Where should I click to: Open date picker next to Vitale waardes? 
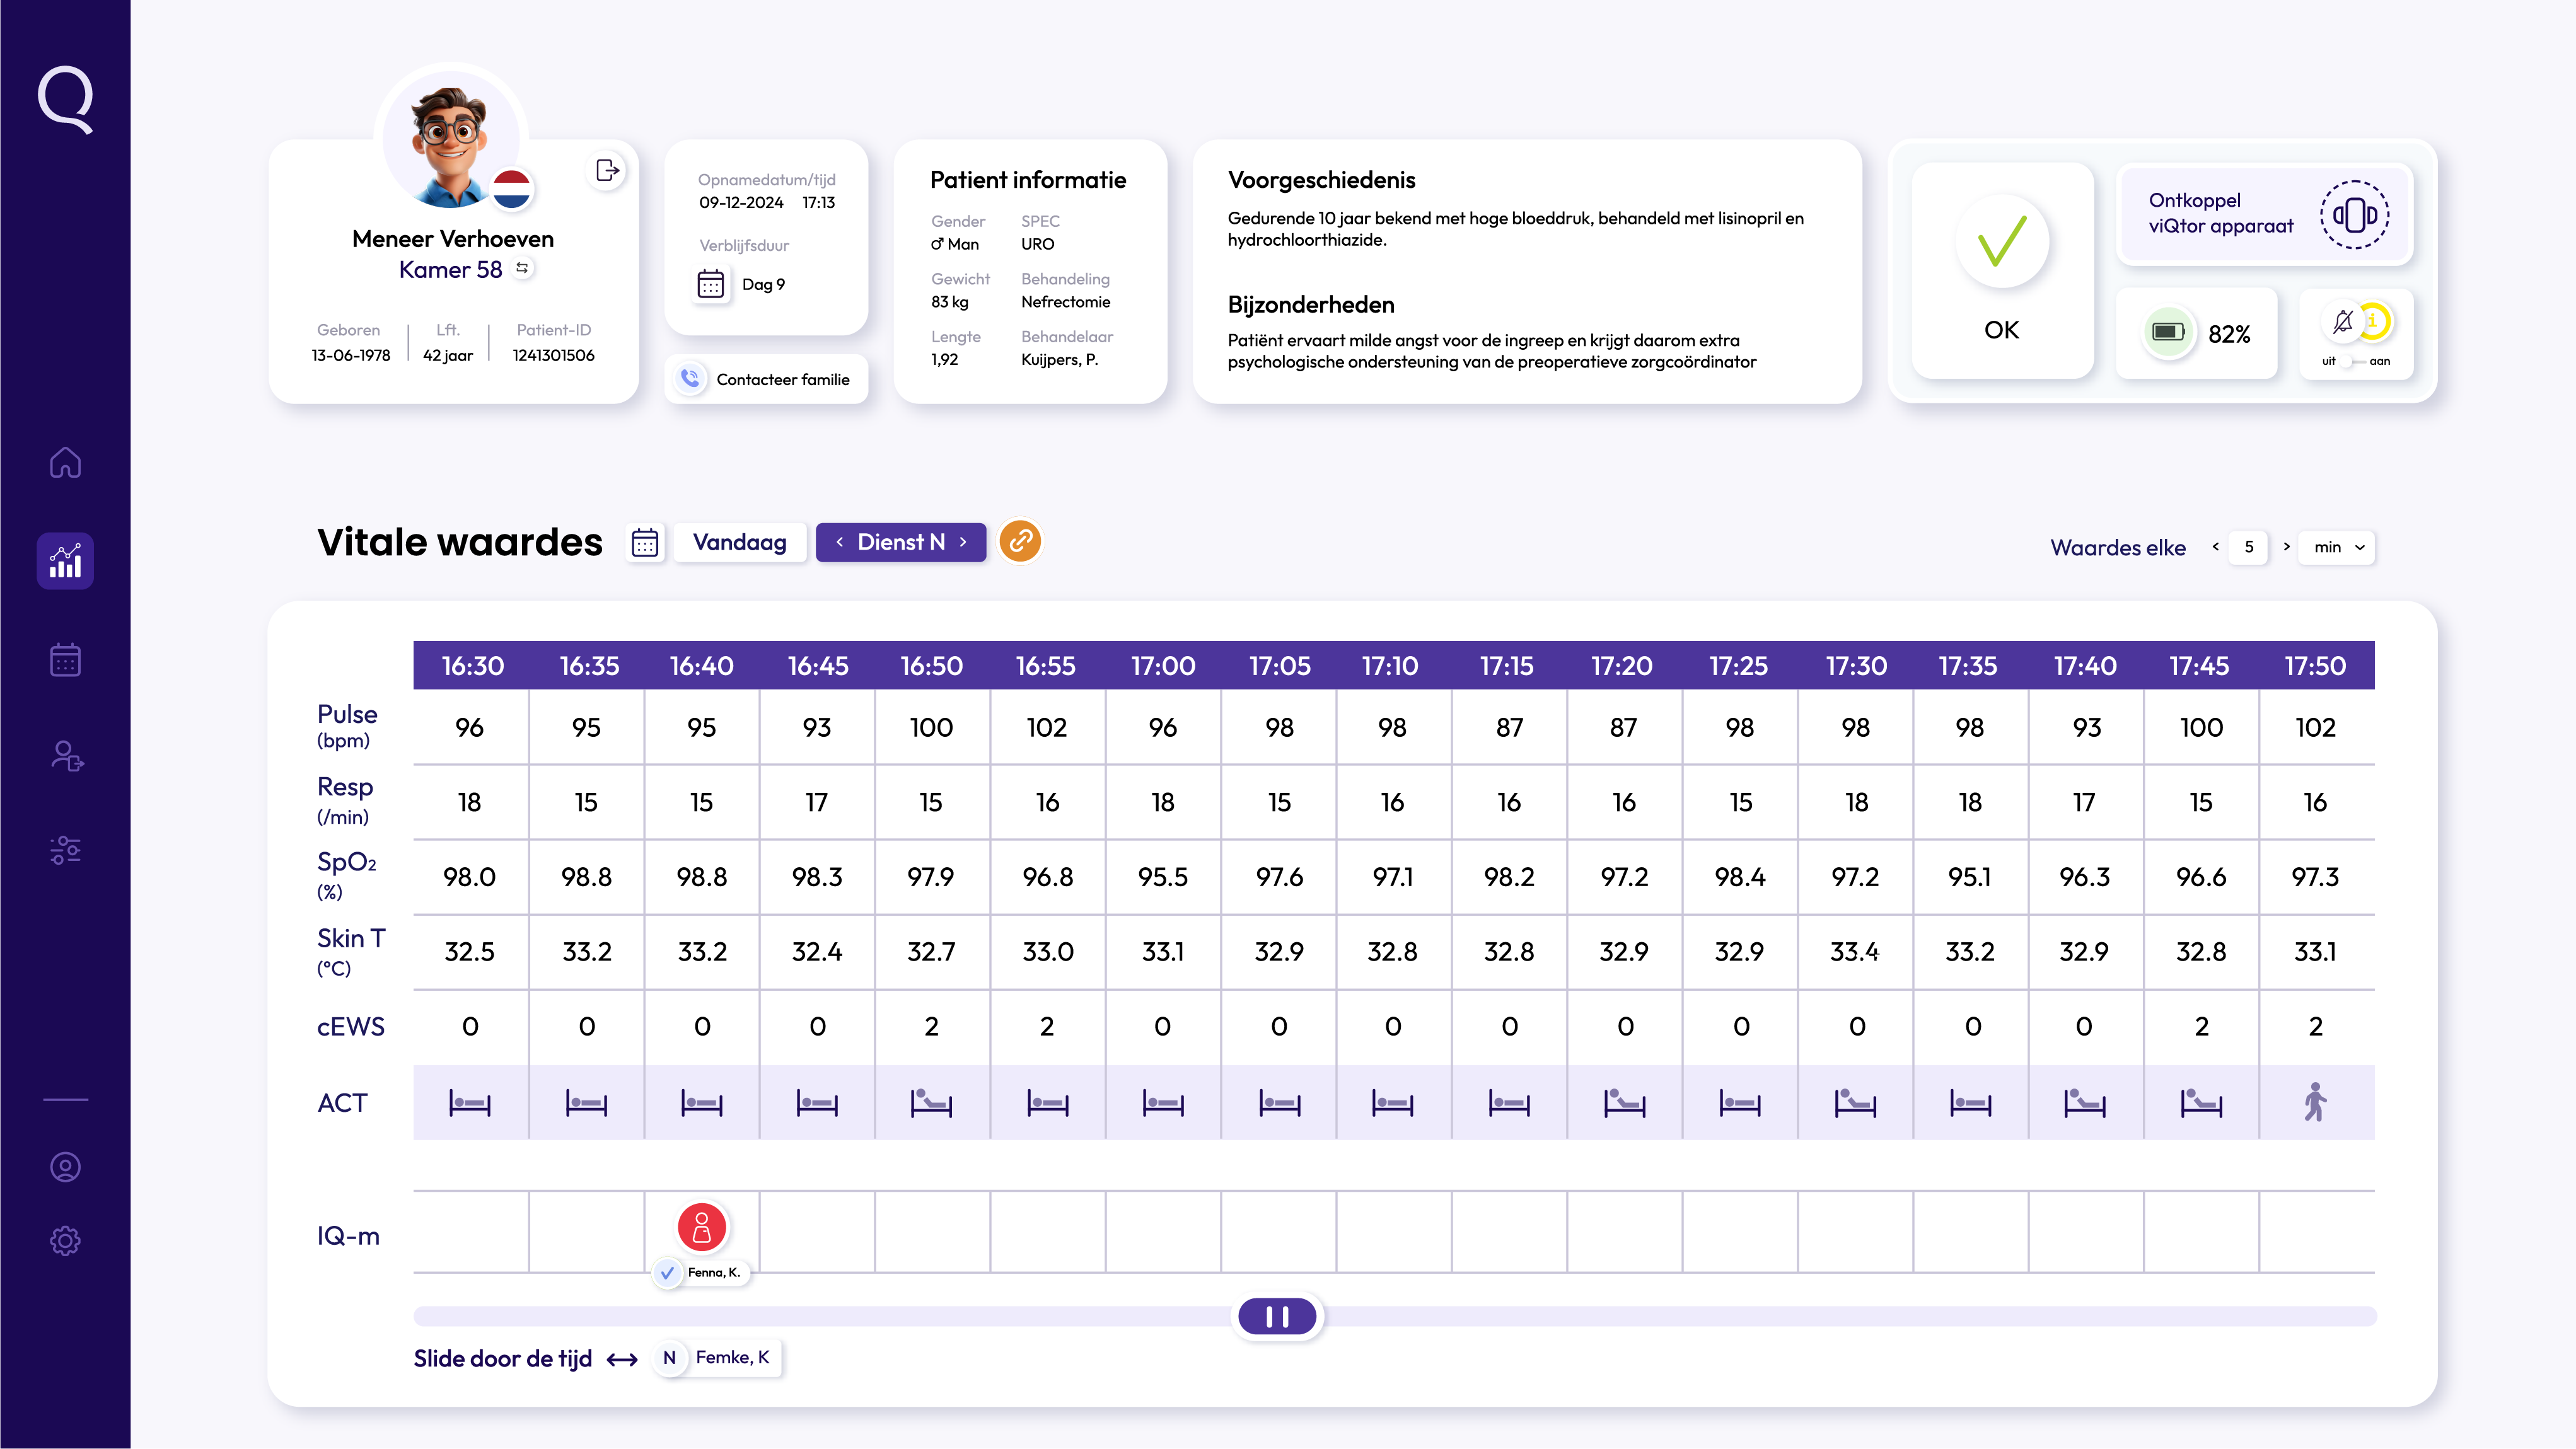pyautogui.click(x=645, y=542)
